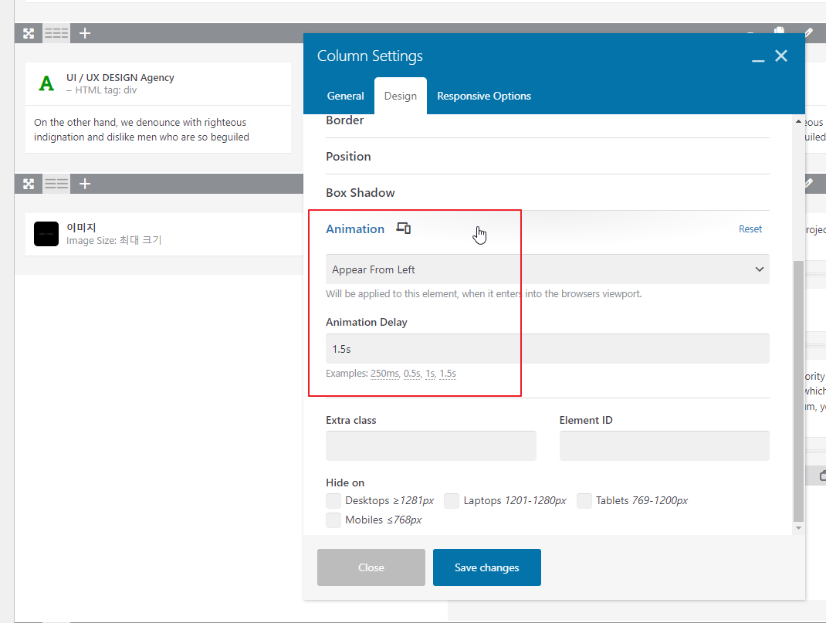Image resolution: width=826 pixels, height=623 pixels.
Task: Focus the Element ID input field
Action: [x=665, y=445]
